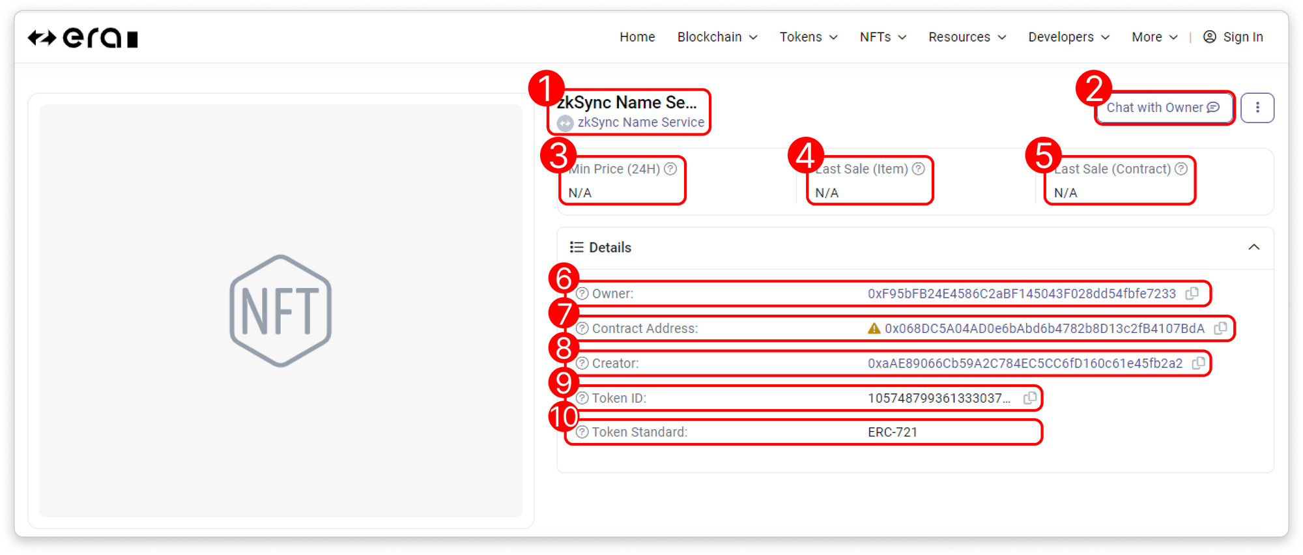Open the Resources menu
Viewport: 1303px width, 555px height.
967,37
